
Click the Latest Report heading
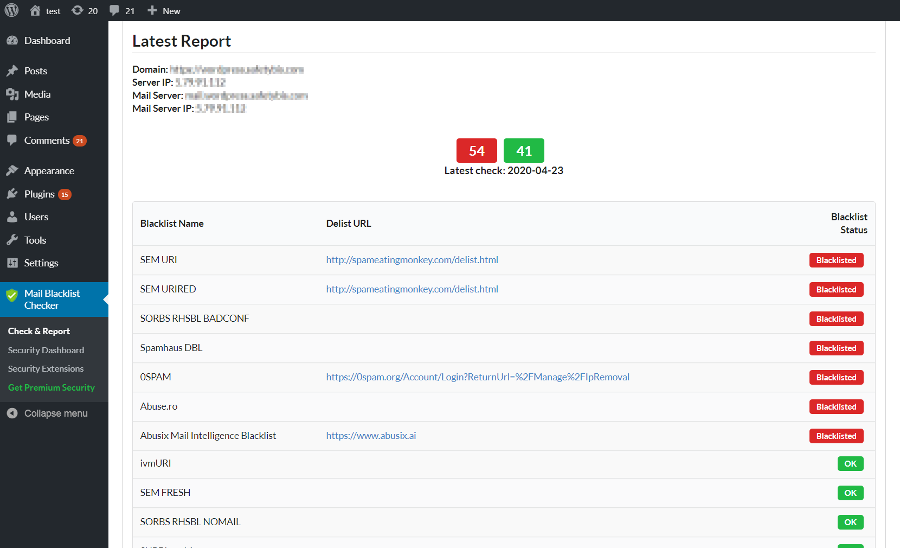[x=182, y=41]
